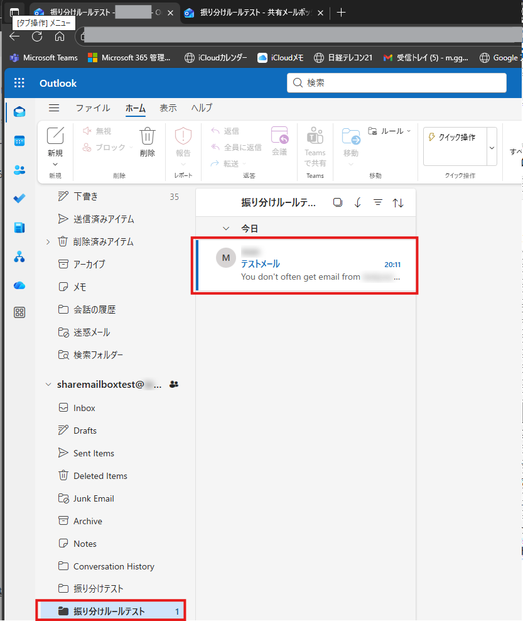Click Share to Teams icon
Screen dimensions: 523x621
pyautogui.click(x=315, y=136)
